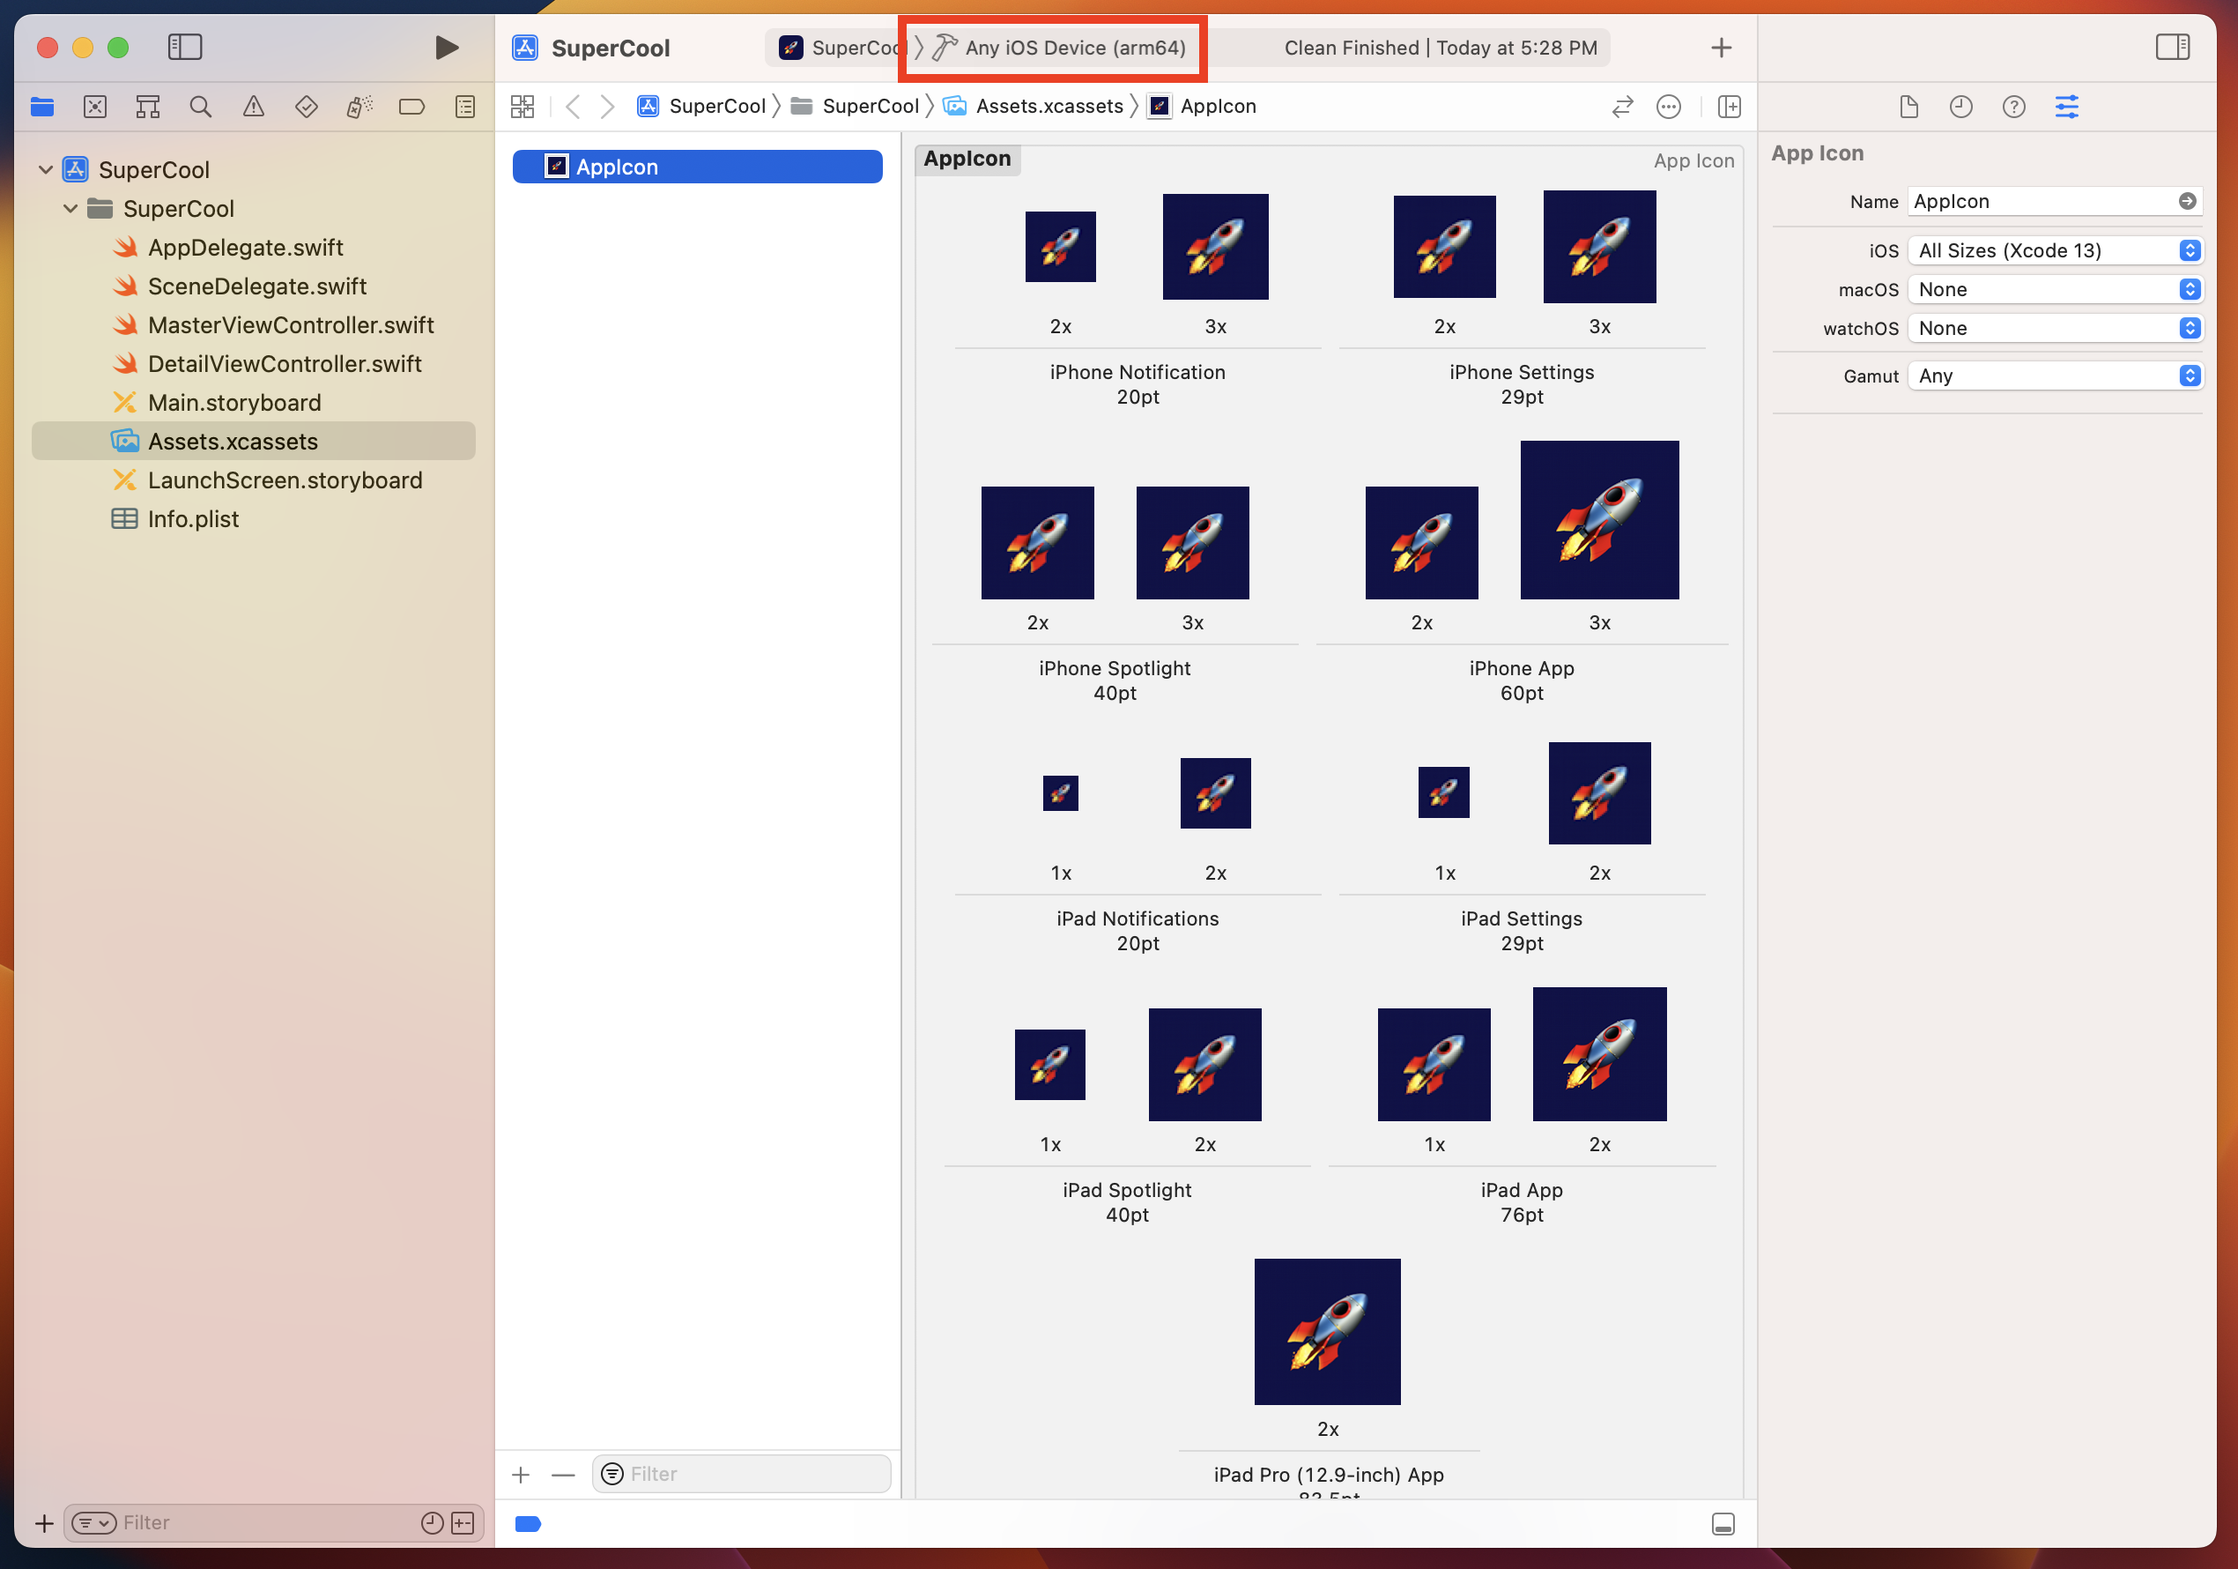The width and height of the screenshot is (2238, 1569).
Task: Open the Breakpoint navigator icon
Action: coord(411,107)
